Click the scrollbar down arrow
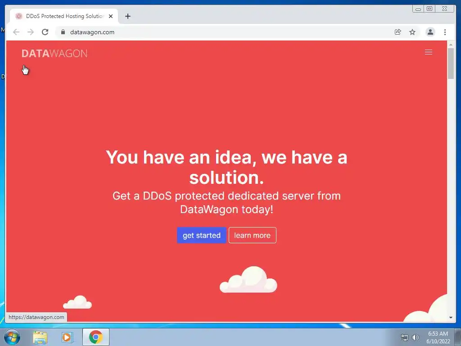 click(451, 318)
